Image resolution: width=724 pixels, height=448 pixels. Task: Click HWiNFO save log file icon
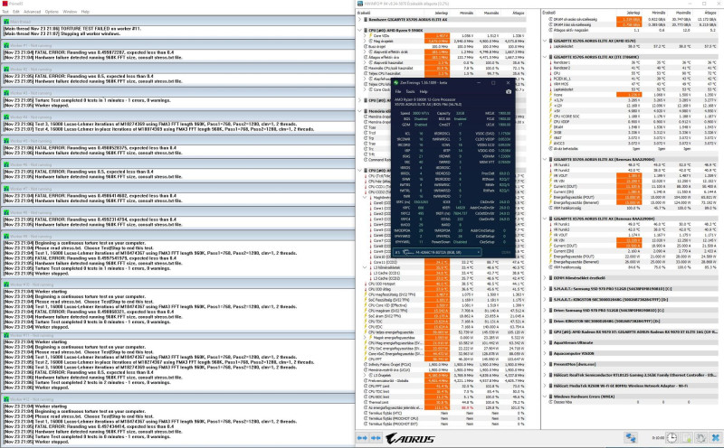[687, 438]
